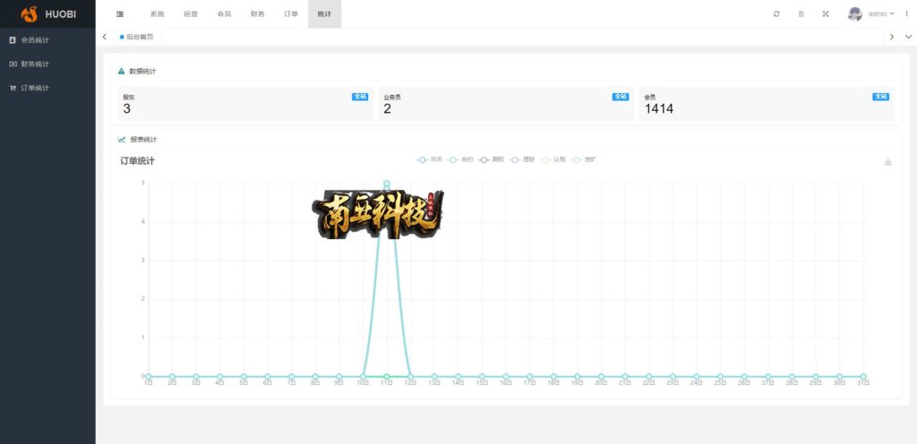Toggle the 期权 series in the legend

(x=492, y=159)
